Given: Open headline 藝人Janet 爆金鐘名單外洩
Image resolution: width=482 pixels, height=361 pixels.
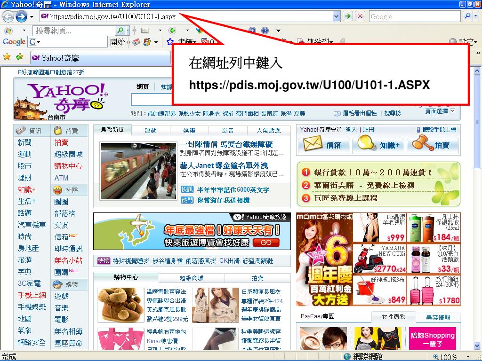Looking at the screenshot, I should [224, 165].
